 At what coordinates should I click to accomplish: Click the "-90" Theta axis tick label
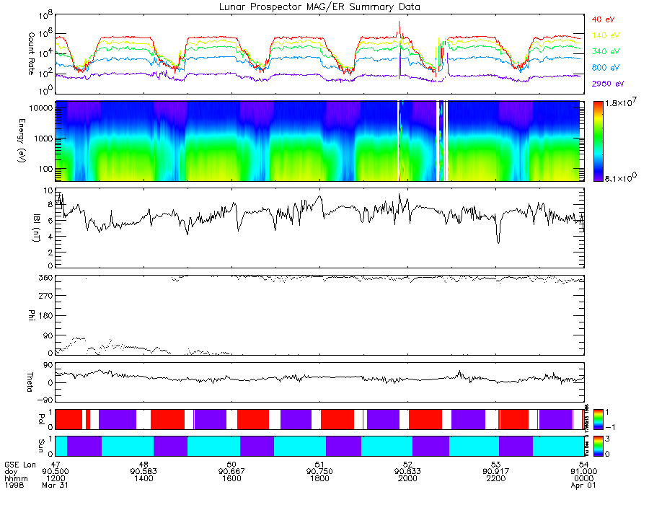click(x=45, y=400)
